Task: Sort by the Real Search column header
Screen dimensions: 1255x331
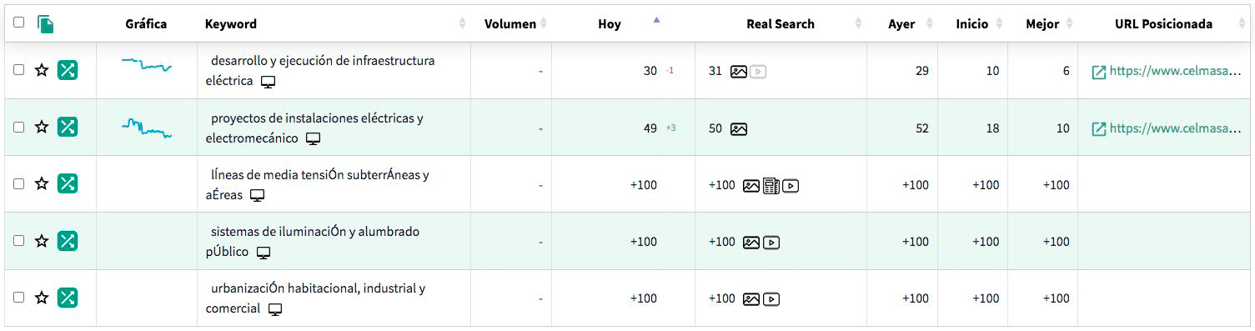Action: click(780, 24)
